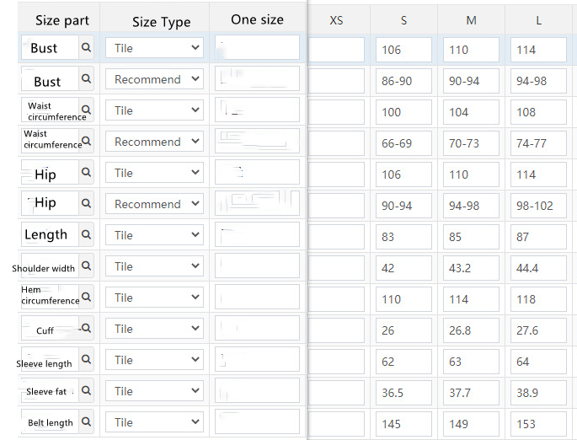
Task: Click the search icon beside Sleeve length
Action: coord(86,360)
